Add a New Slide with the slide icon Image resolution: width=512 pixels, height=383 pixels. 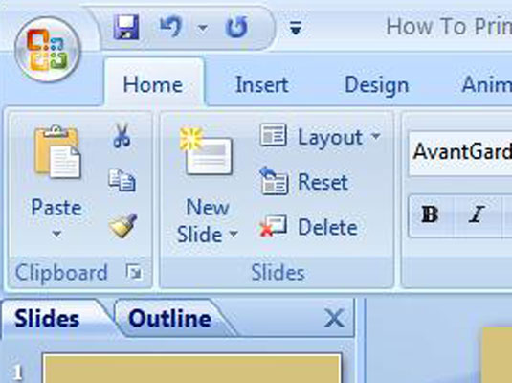click(x=207, y=151)
